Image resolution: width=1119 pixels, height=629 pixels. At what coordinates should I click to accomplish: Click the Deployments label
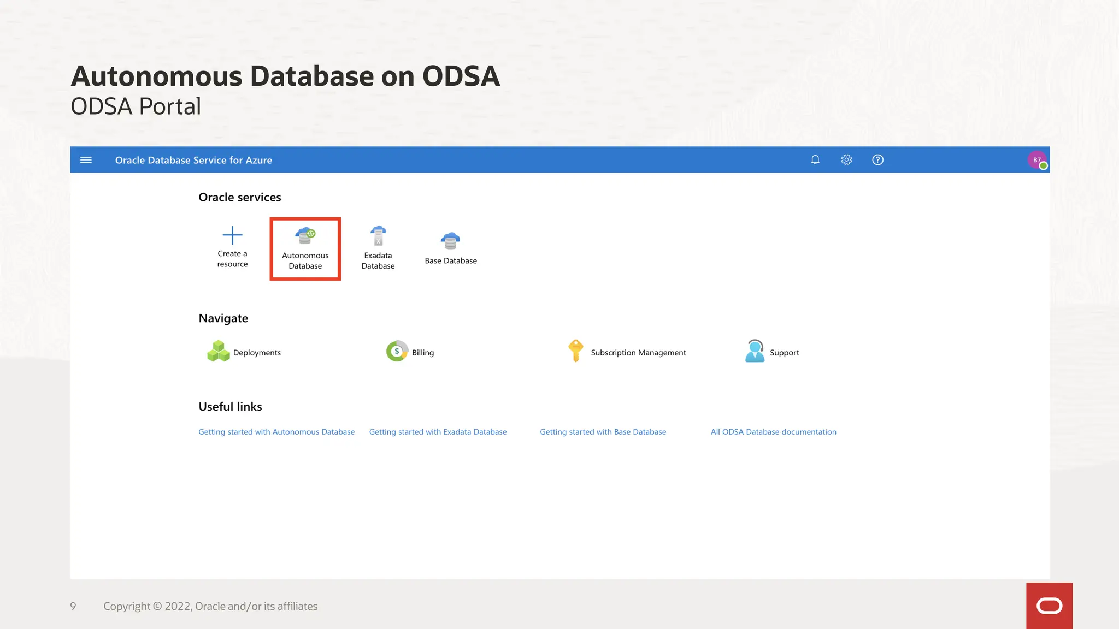pos(257,353)
